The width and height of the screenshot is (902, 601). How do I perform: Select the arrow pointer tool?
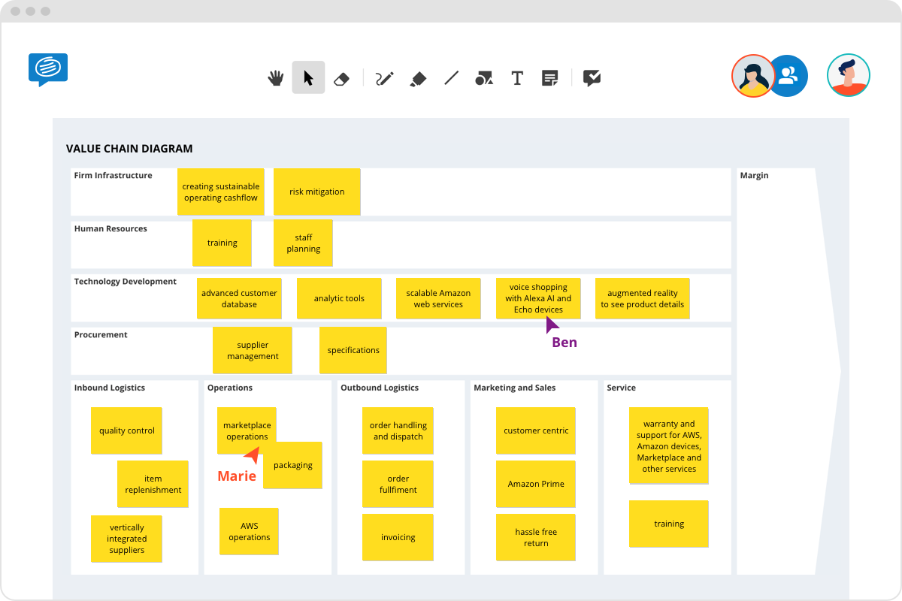[308, 77]
